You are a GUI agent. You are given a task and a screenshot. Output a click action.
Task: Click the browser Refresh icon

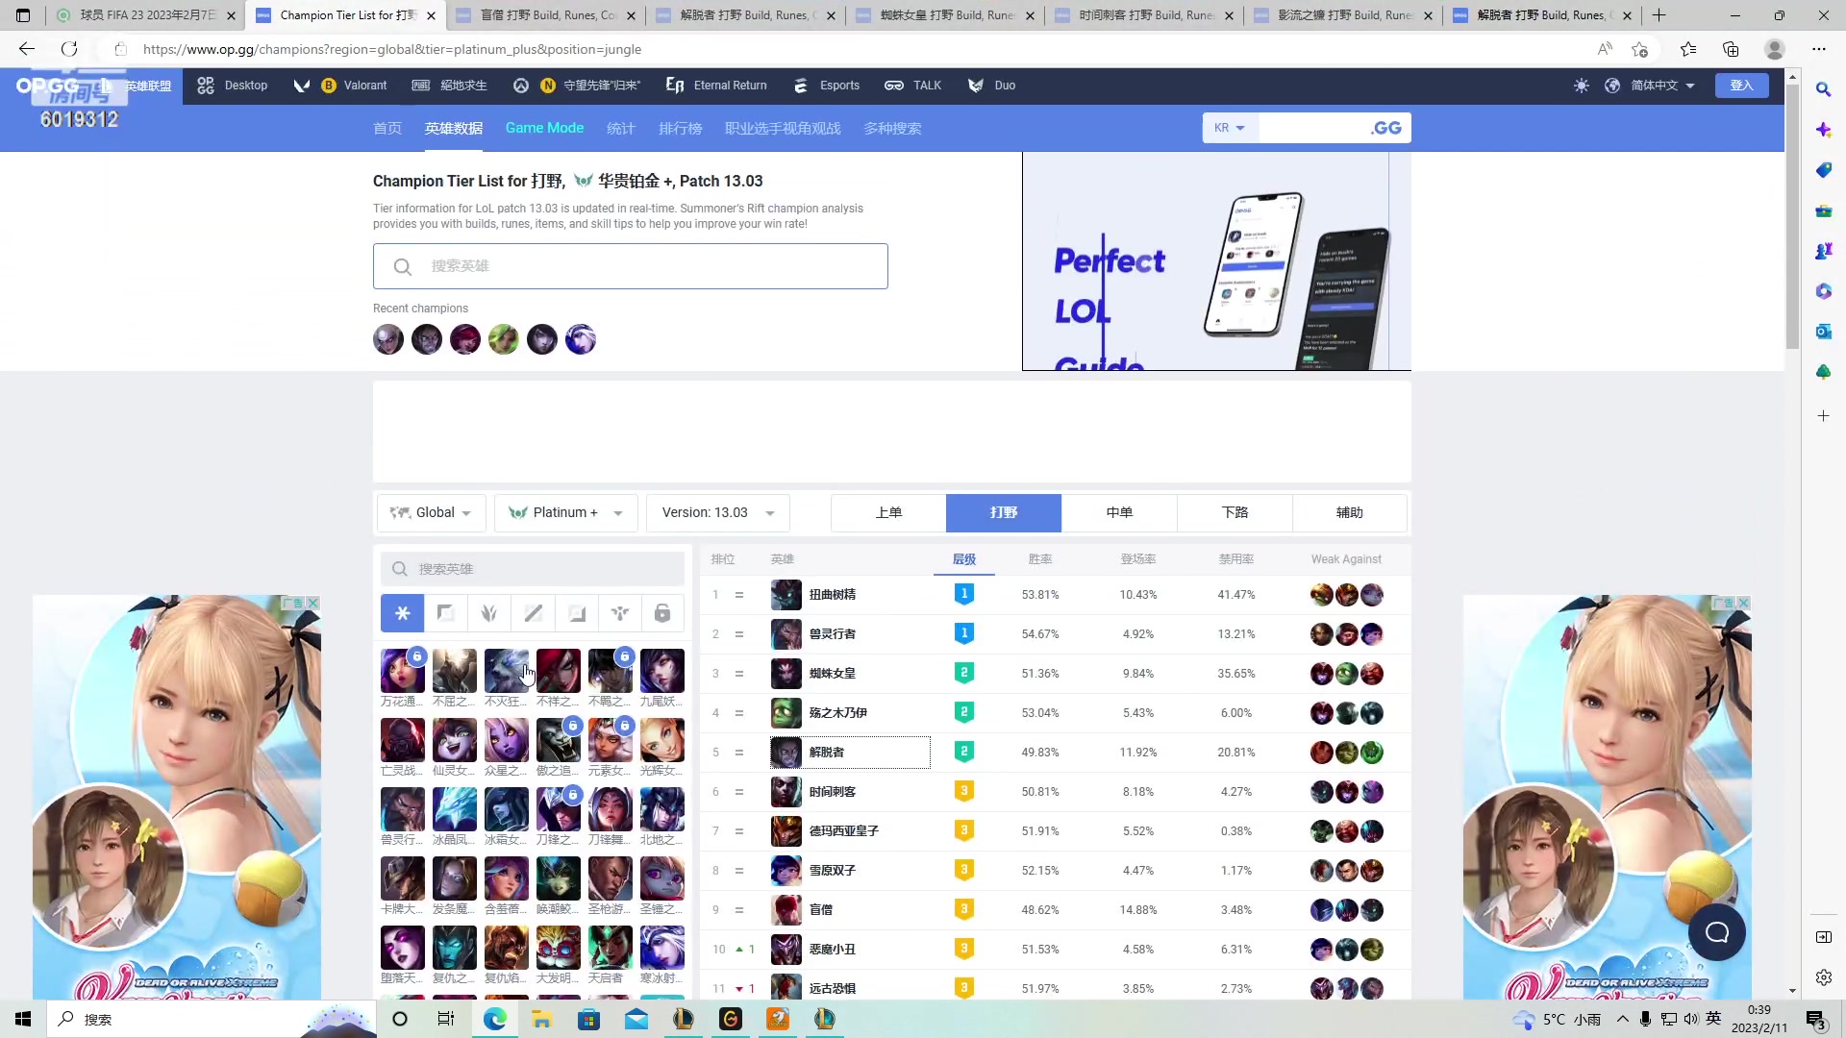(x=69, y=49)
